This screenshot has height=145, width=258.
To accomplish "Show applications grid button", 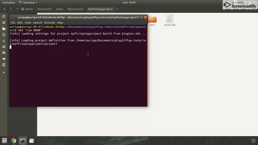I will pyautogui.click(x=254, y=141).
